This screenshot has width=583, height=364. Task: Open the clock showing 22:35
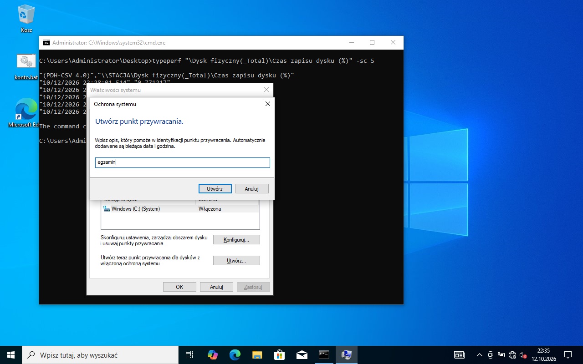[x=543, y=355]
